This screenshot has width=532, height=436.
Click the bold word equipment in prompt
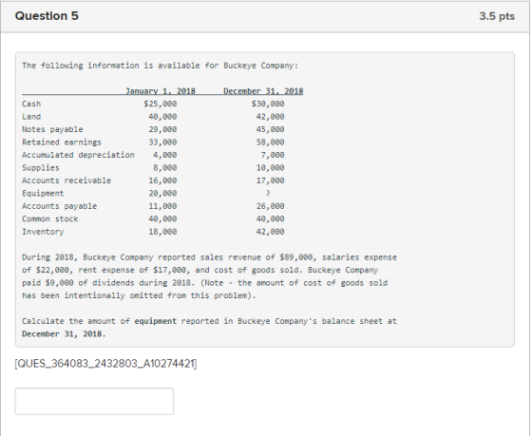point(156,321)
